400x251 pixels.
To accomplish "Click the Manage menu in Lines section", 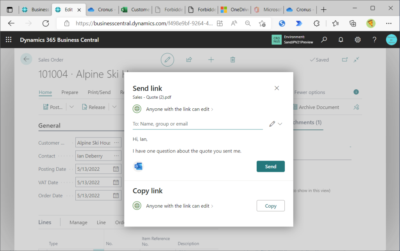I will pos(78,223).
